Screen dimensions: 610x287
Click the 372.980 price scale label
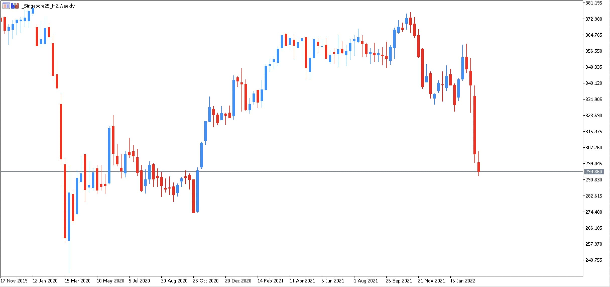click(594, 19)
